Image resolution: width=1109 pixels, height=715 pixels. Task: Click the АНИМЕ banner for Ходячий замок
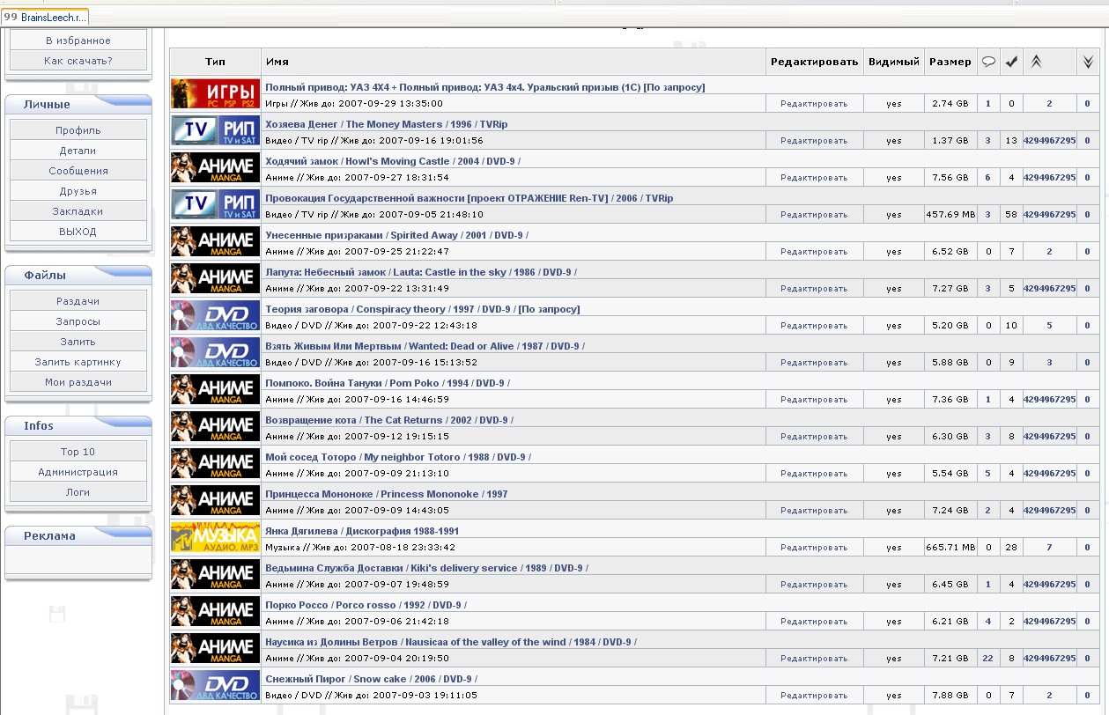[x=216, y=168]
